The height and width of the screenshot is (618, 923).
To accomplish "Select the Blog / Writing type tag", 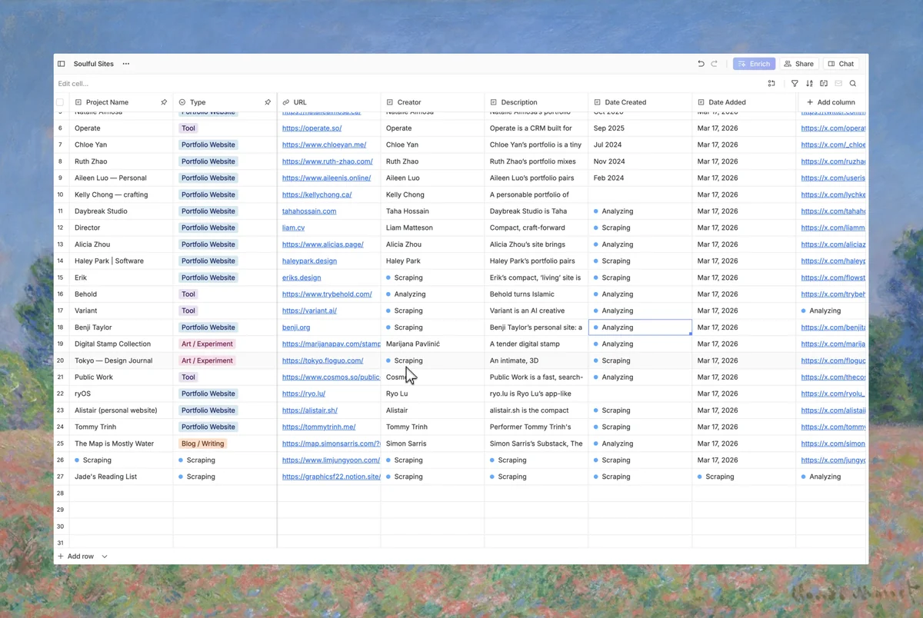I will pyautogui.click(x=202, y=444).
